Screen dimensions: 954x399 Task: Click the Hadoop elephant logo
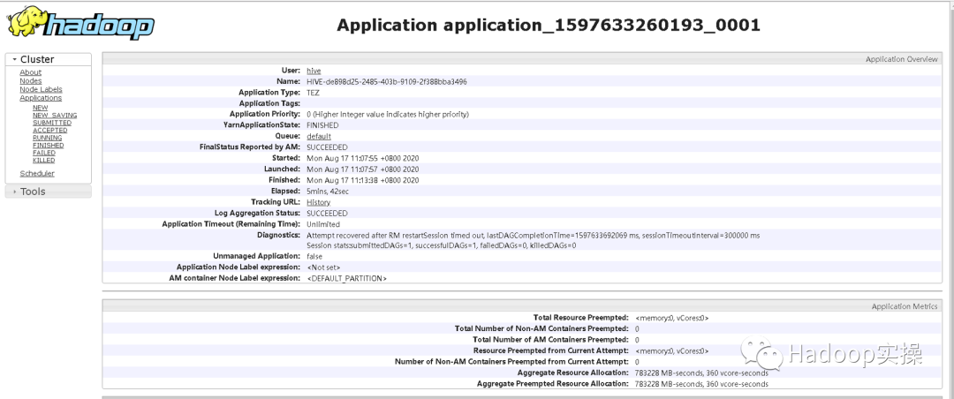81,24
